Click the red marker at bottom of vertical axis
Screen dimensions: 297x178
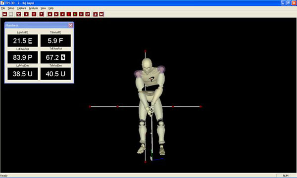(x=145, y=162)
